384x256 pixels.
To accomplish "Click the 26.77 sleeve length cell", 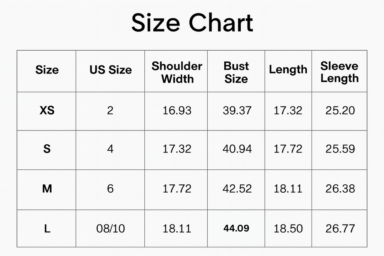I will (x=340, y=229).
